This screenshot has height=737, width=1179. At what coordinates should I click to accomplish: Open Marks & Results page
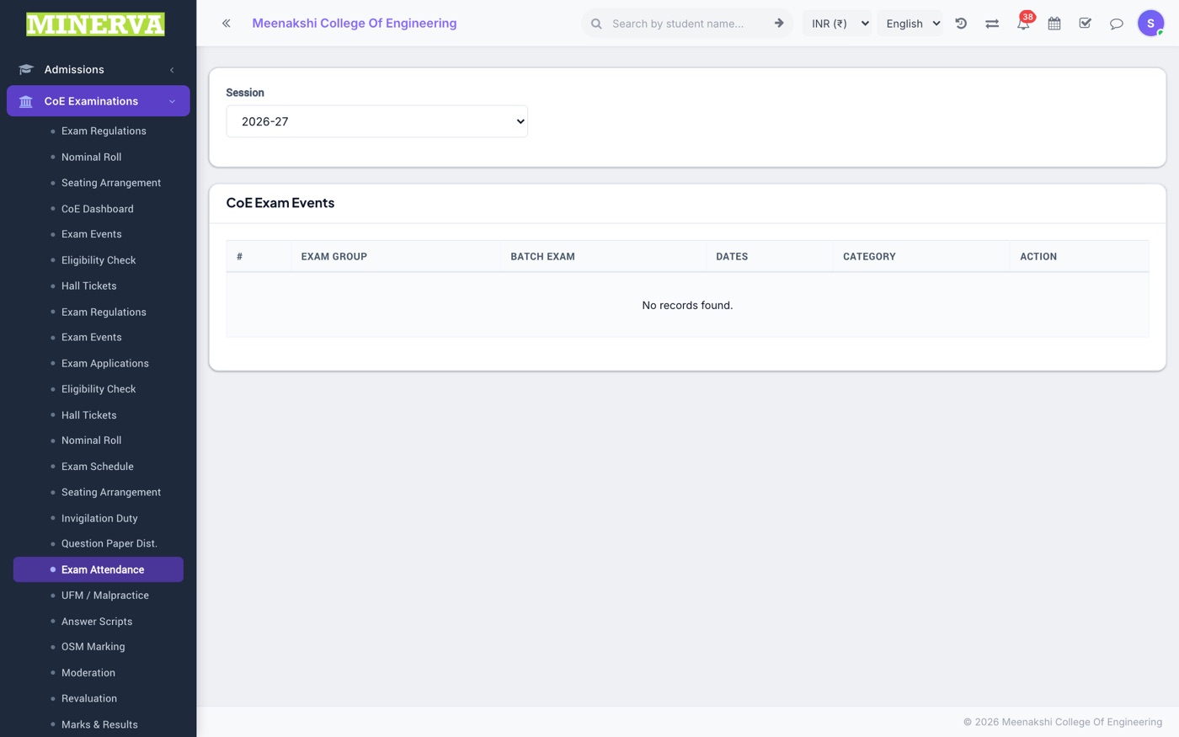98,724
